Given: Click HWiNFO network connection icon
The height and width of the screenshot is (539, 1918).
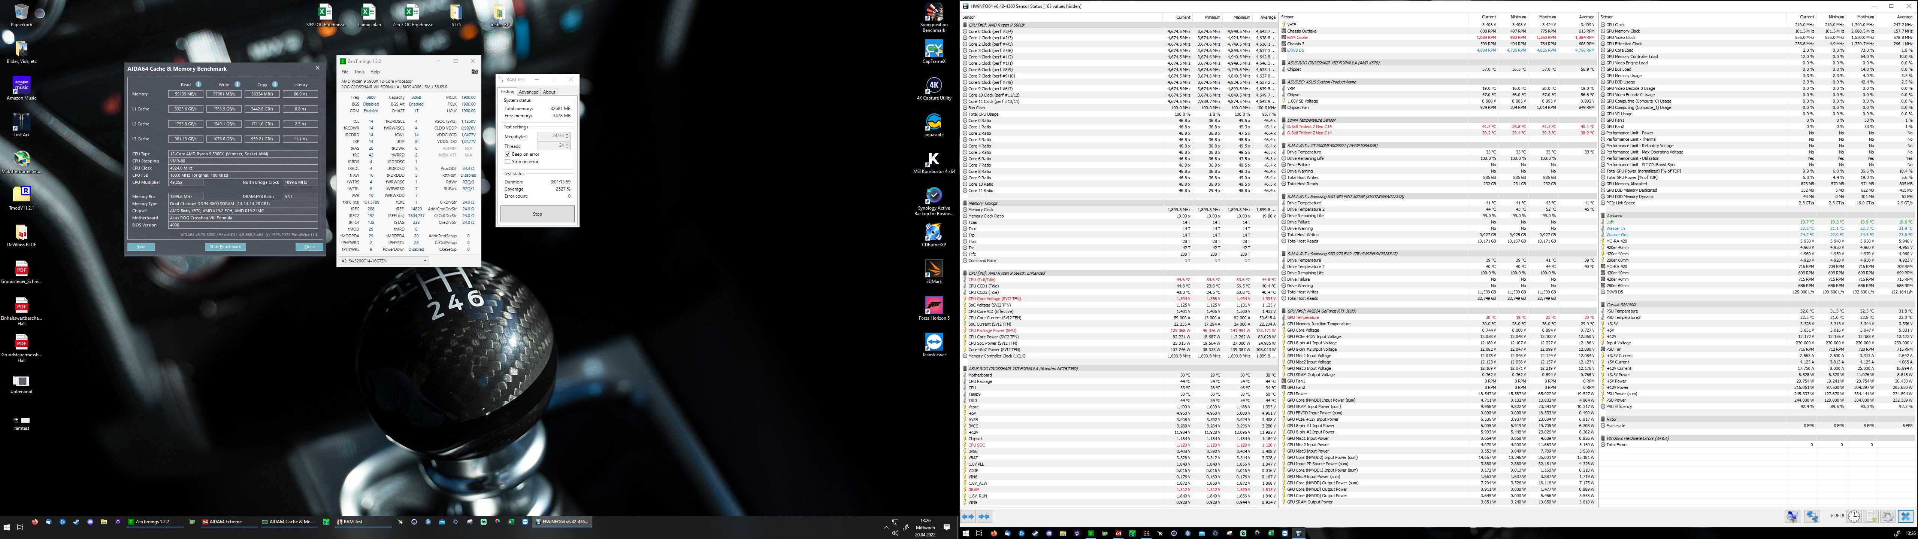Looking at the screenshot, I should tap(1812, 517).
